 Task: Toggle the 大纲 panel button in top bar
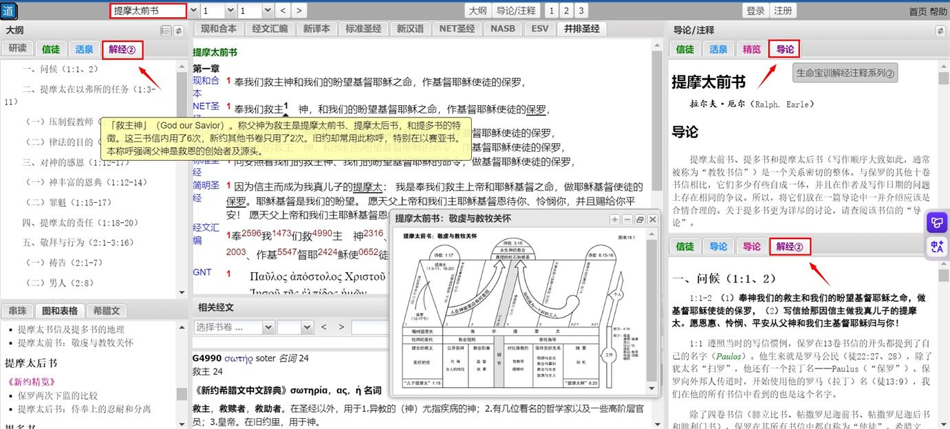pos(478,10)
